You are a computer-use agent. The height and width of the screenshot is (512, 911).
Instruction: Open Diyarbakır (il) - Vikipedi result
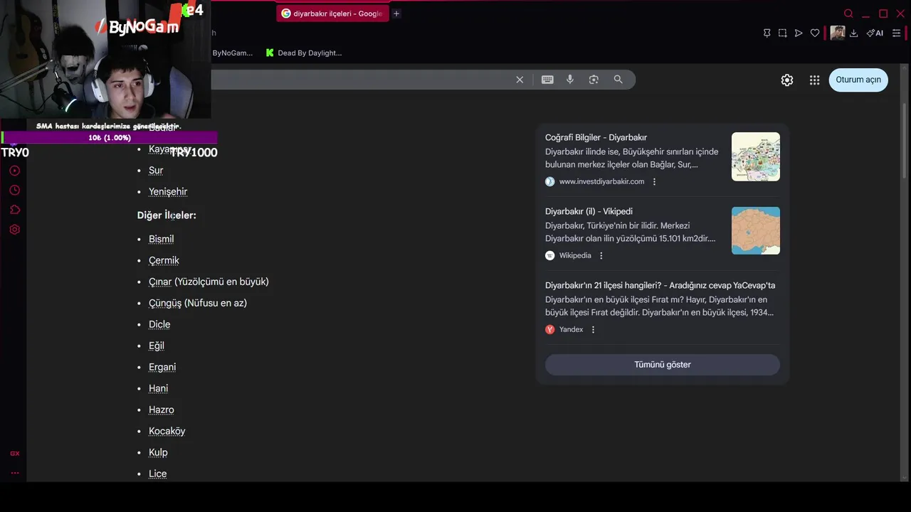(x=589, y=211)
